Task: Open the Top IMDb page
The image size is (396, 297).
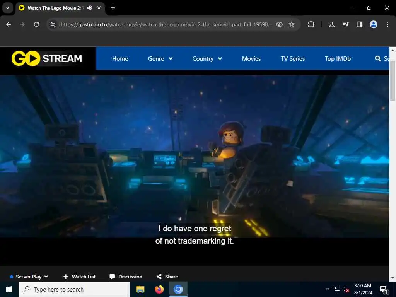Action: click(x=338, y=59)
